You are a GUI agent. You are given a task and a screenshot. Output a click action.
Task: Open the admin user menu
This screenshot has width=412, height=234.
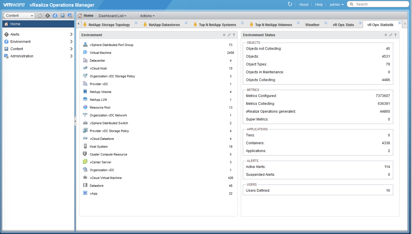[x=336, y=4]
